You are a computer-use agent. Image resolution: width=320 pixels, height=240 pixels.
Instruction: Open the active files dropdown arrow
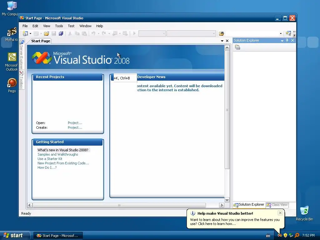click(222, 41)
